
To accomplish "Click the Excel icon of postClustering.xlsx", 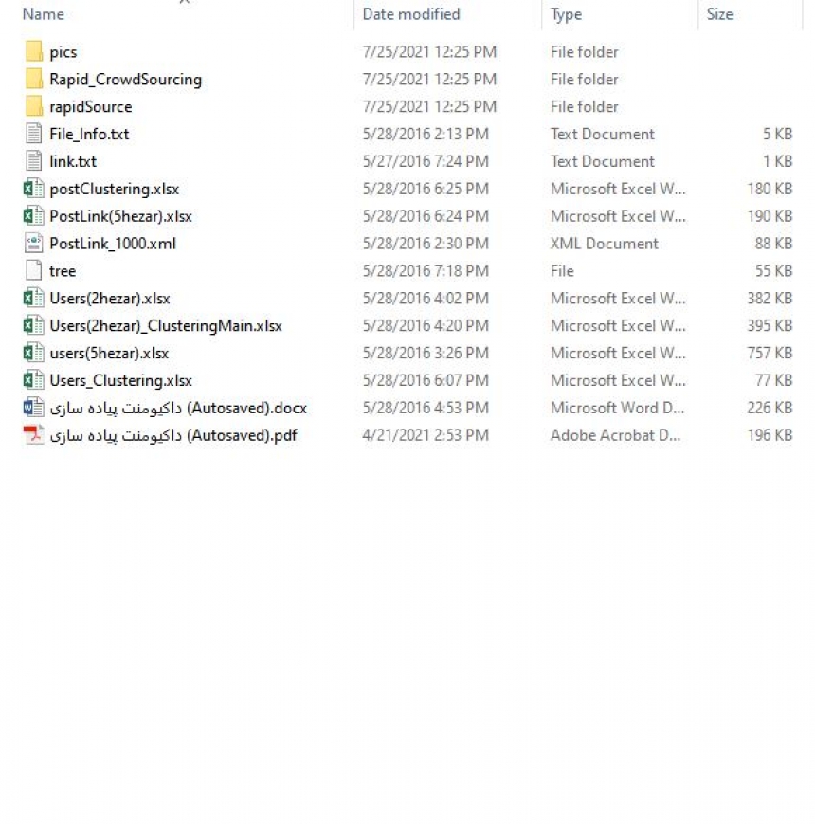I will [33, 189].
